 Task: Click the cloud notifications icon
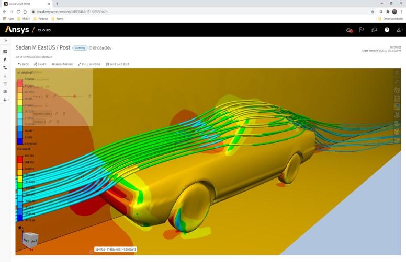pyautogui.click(x=349, y=30)
